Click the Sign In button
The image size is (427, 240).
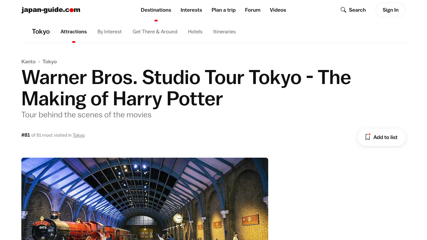coord(390,10)
